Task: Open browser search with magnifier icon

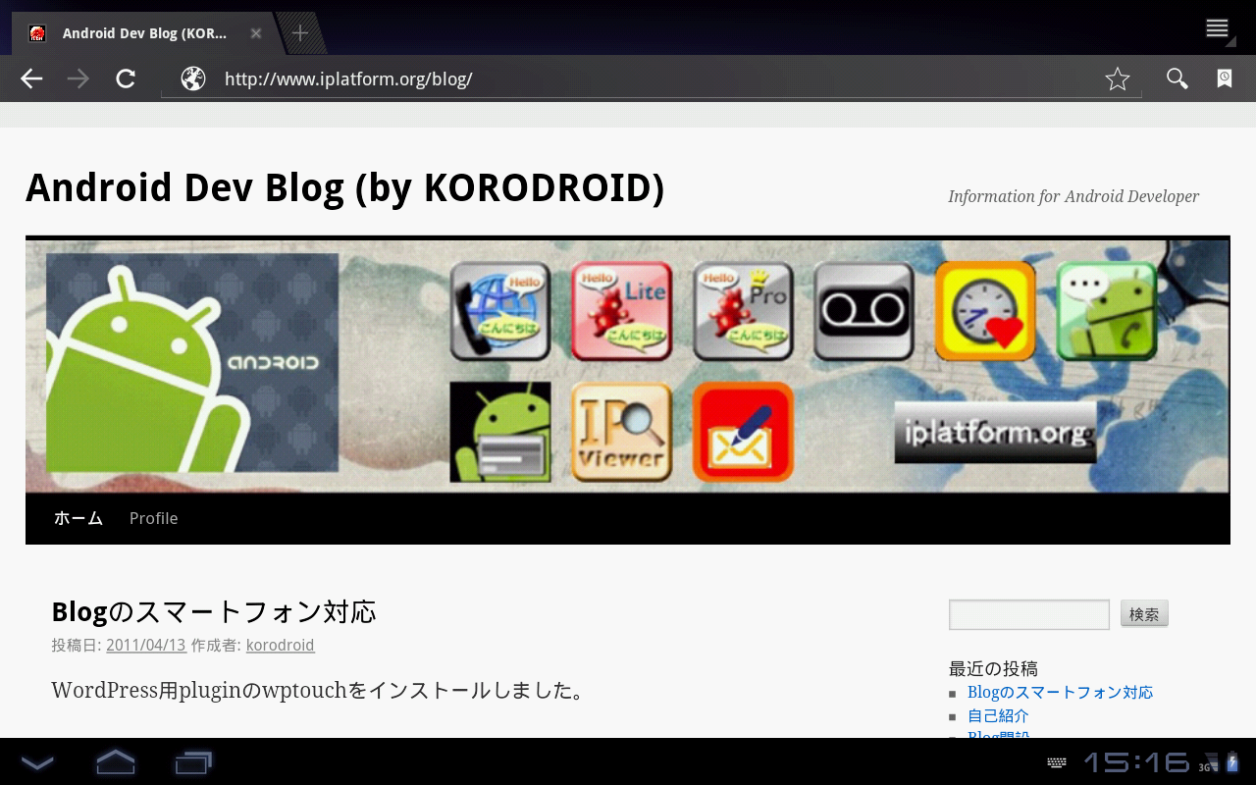Action: (1177, 78)
